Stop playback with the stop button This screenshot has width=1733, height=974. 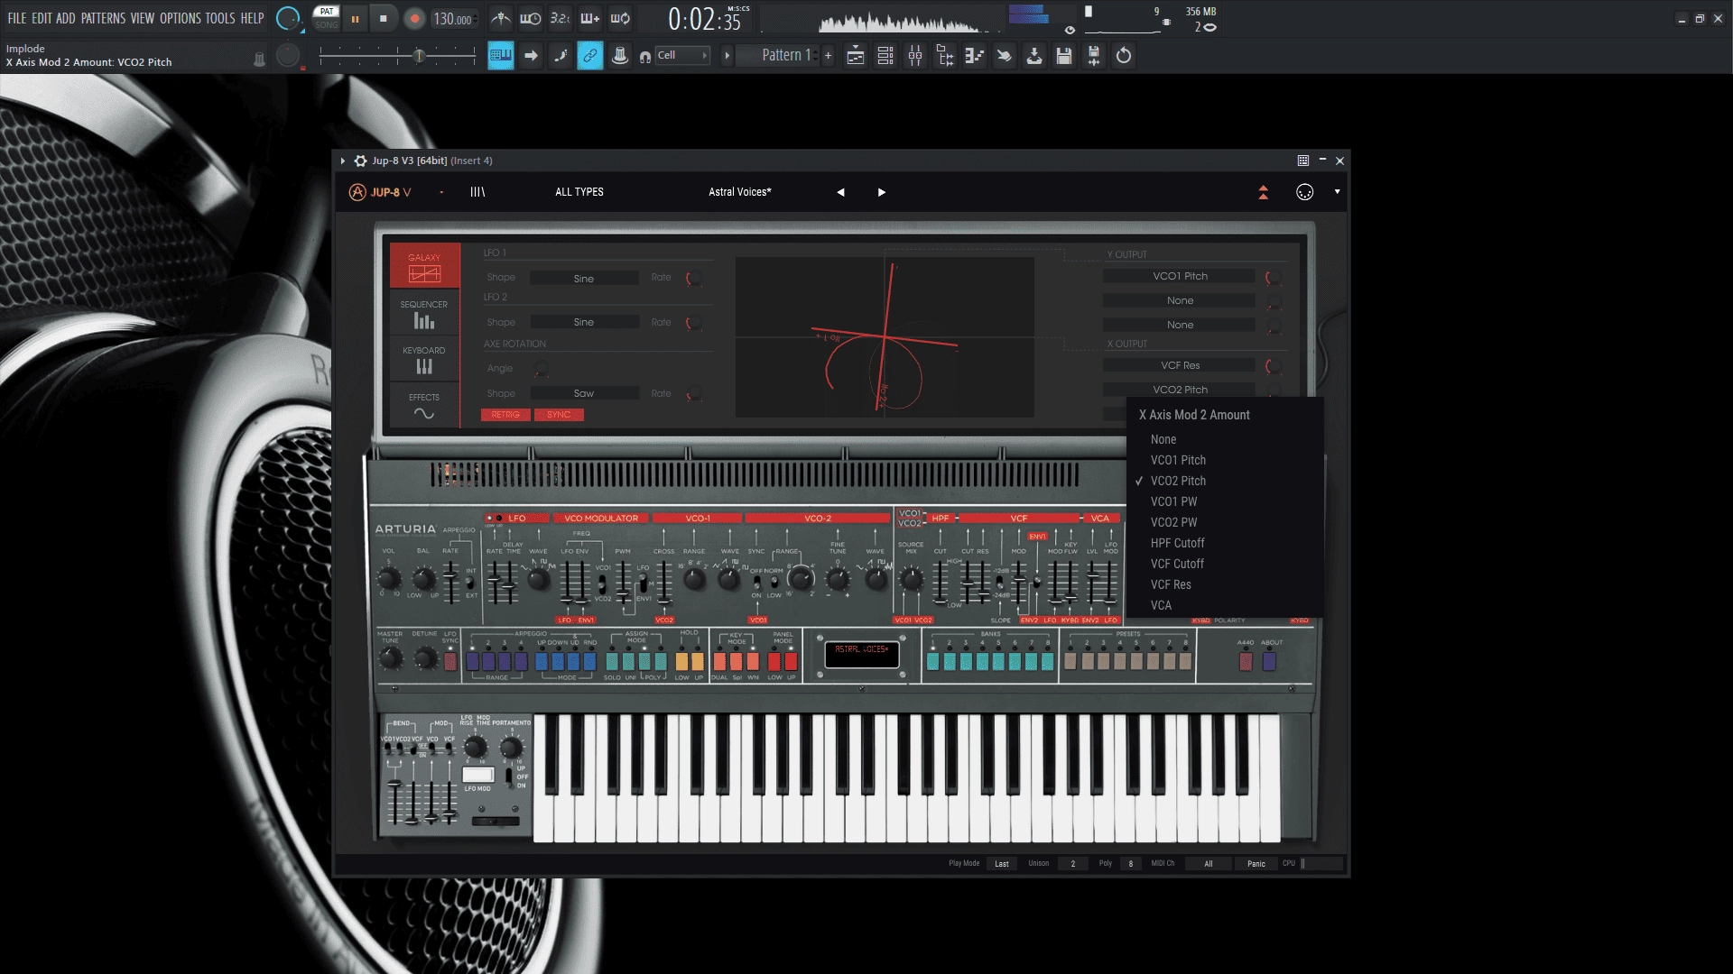click(x=384, y=19)
